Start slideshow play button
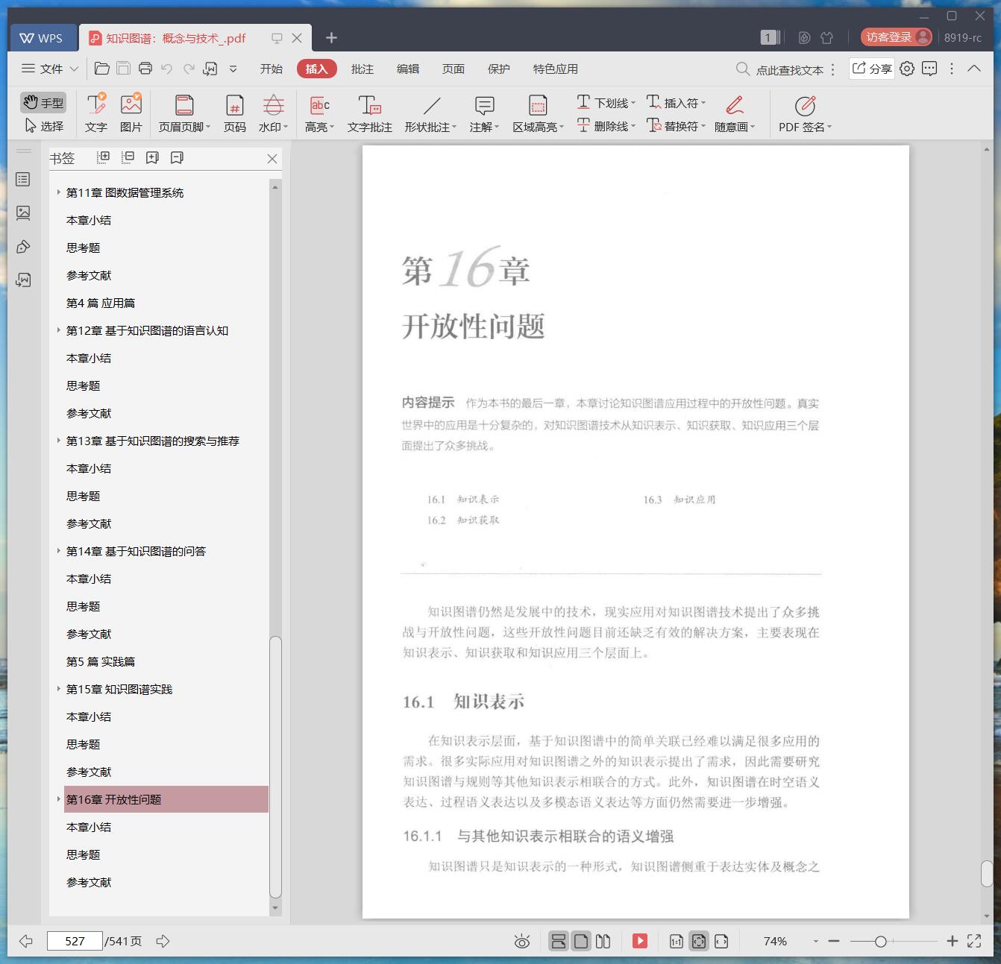The image size is (1001, 964). 640,941
